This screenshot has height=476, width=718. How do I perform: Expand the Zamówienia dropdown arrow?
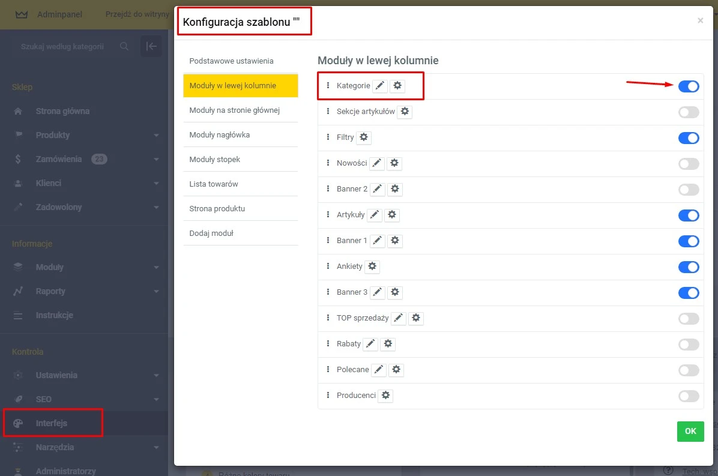click(156, 159)
